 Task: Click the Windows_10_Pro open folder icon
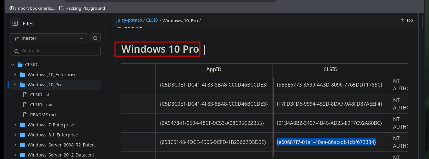click(x=23, y=85)
